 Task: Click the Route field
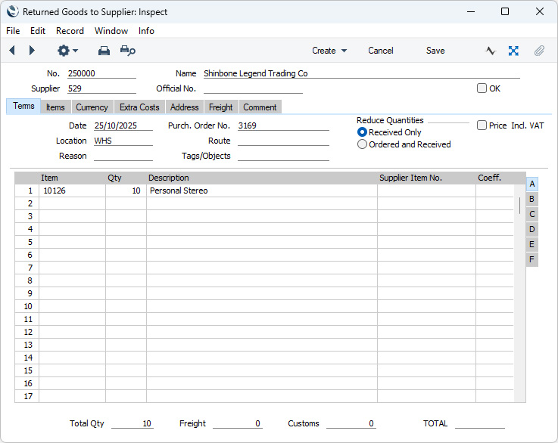point(283,141)
